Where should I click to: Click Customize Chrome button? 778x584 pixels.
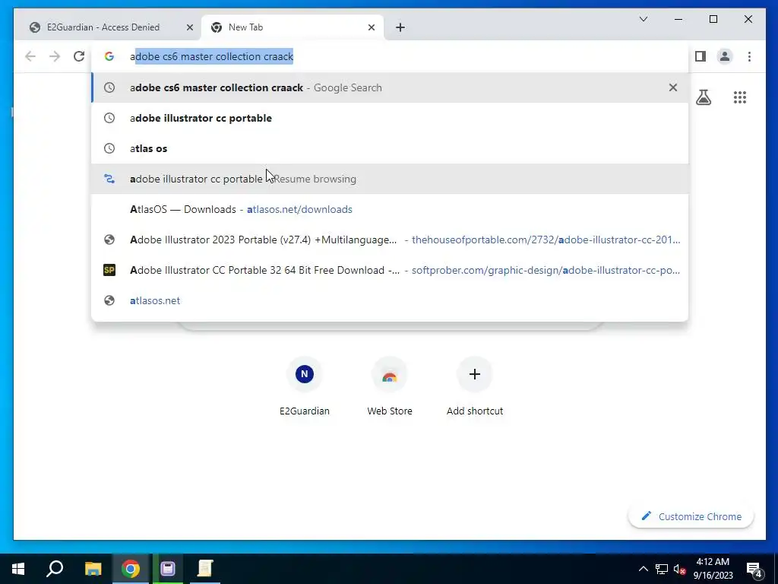(x=691, y=516)
